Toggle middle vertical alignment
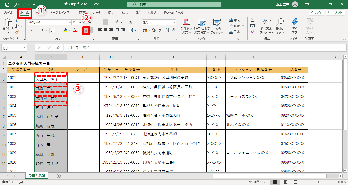Screen dimensions: 348x185 (x=105, y=22)
